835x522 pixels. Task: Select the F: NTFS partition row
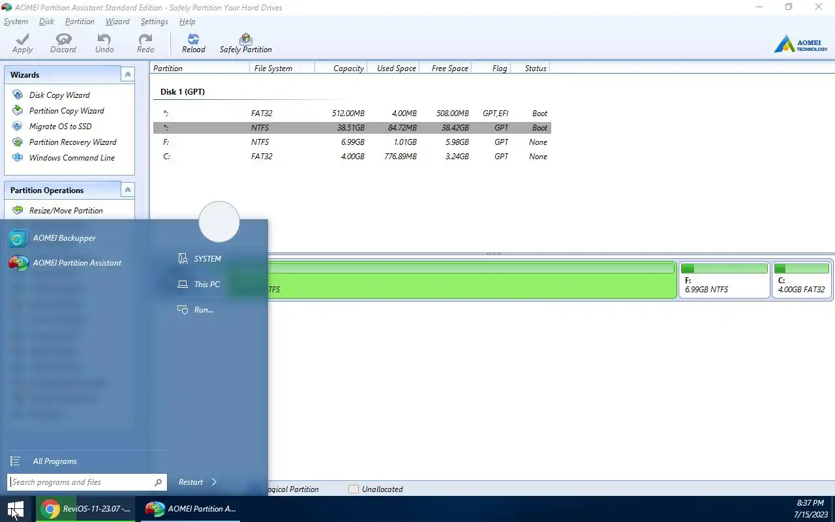352,142
